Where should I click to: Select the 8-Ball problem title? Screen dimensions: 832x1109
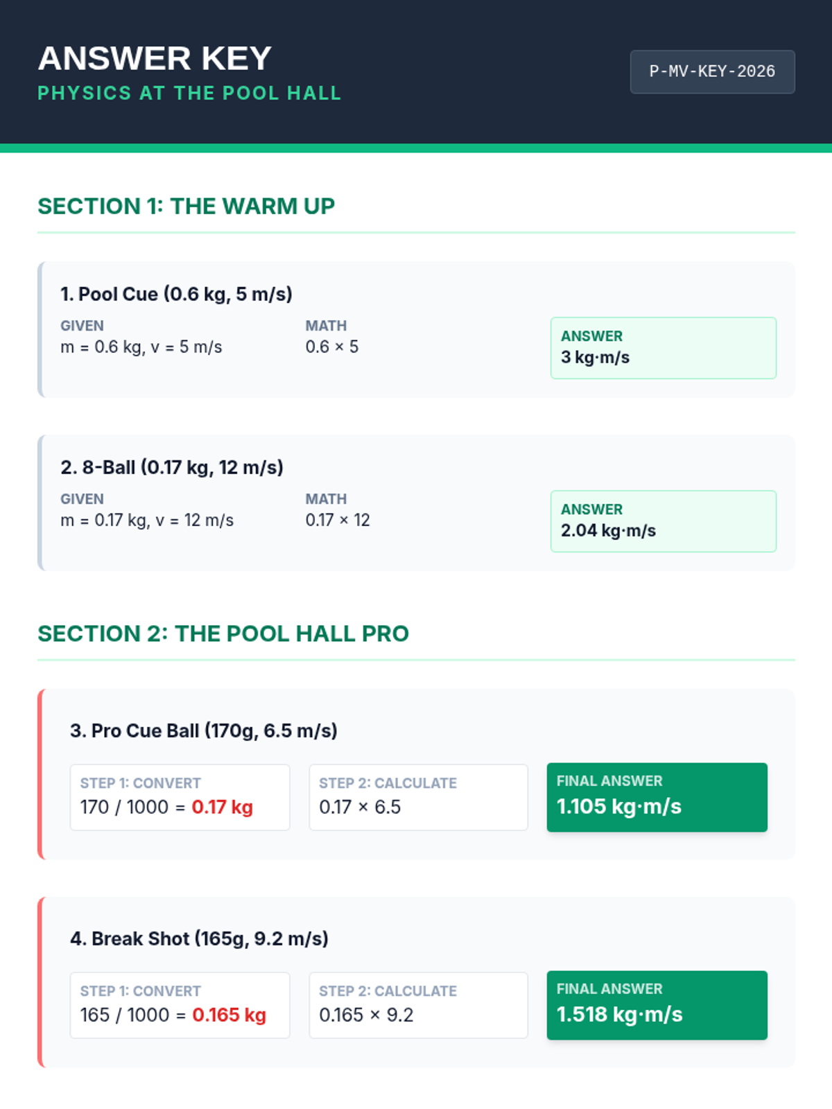pos(172,468)
